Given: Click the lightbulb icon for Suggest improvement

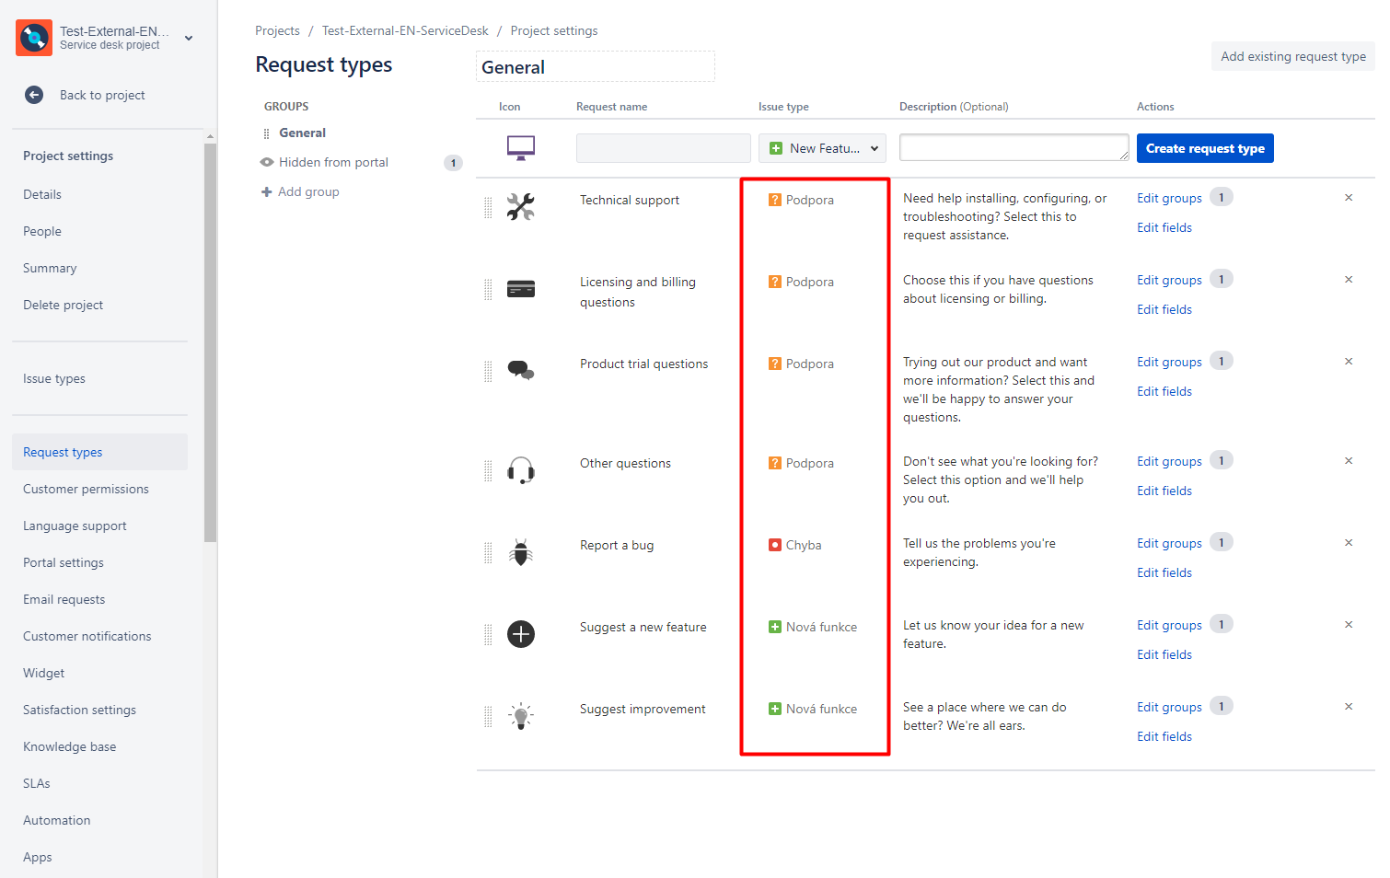Looking at the screenshot, I should (521, 716).
